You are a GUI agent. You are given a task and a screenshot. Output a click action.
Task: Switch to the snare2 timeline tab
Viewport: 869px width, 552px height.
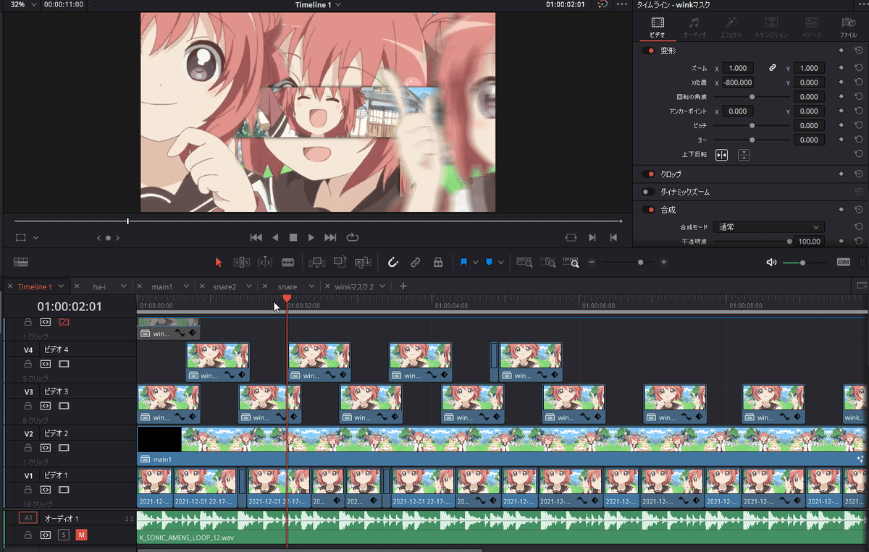[x=224, y=286]
